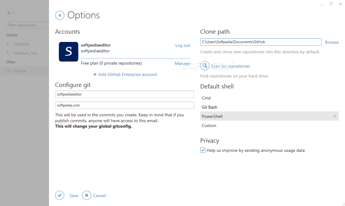The image size is (345, 206).
Task: Click the Save text button
Action: pos(74,196)
